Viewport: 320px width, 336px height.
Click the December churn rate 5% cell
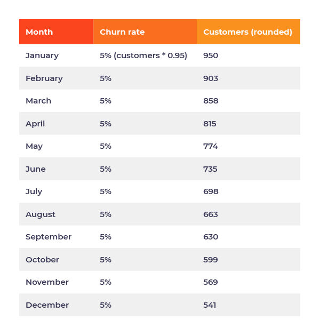coord(106,305)
